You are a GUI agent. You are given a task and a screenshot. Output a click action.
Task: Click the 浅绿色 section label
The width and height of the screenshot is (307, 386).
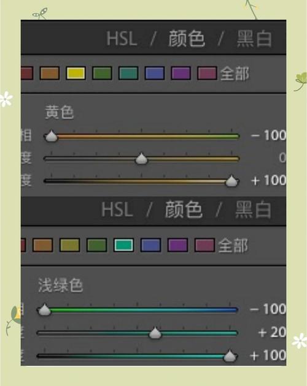tap(60, 285)
